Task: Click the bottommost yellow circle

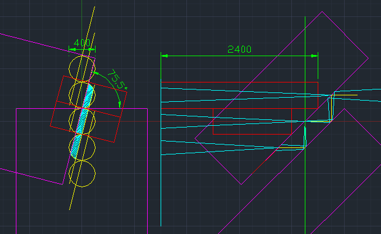Action: [x=82, y=174]
